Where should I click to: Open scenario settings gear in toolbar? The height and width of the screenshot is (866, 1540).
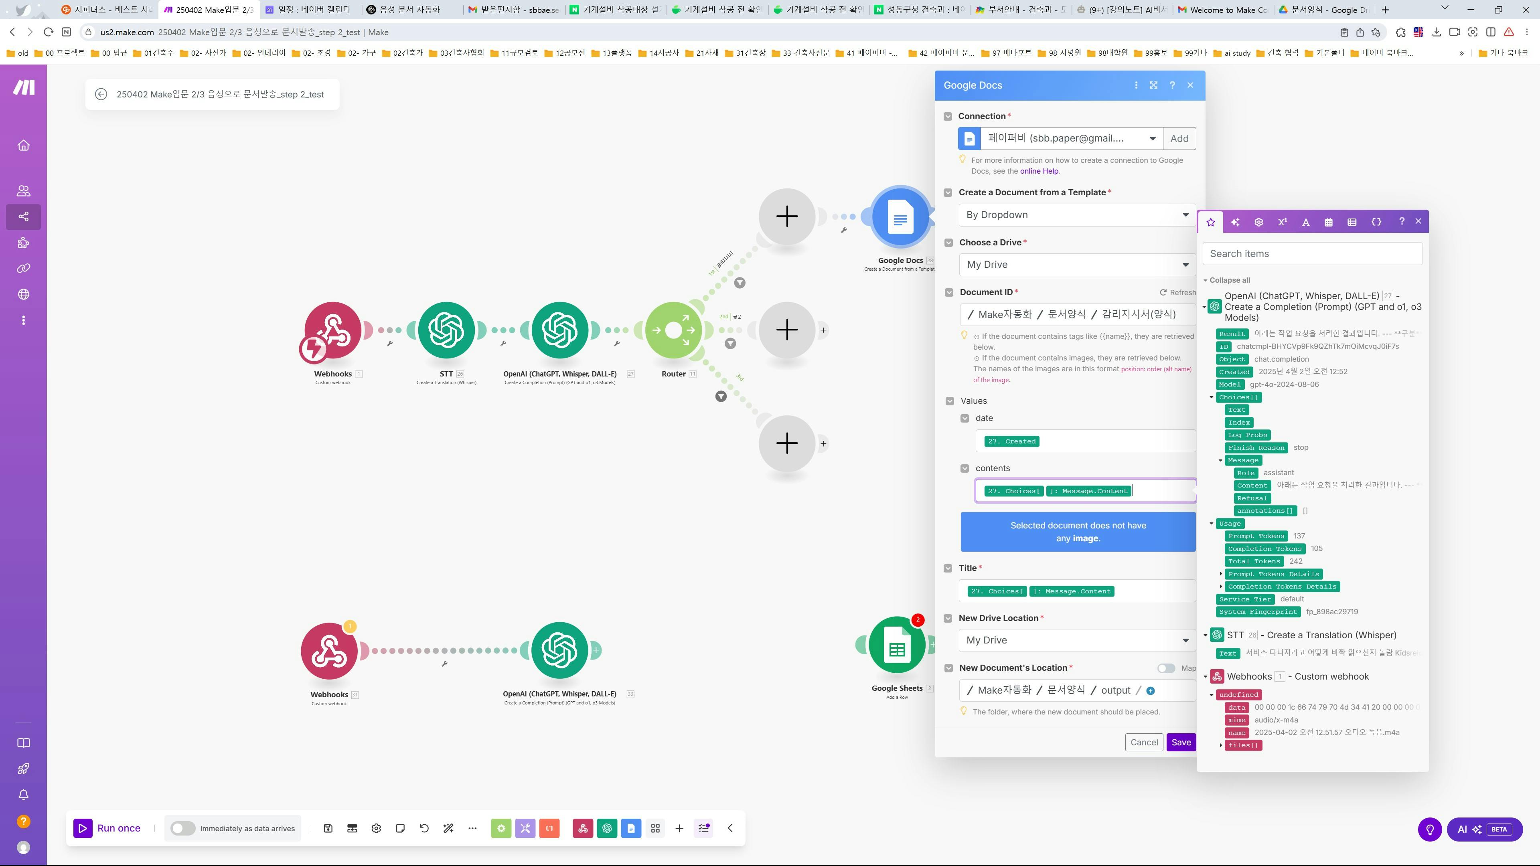pyautogui.click(x=376, y=828)
